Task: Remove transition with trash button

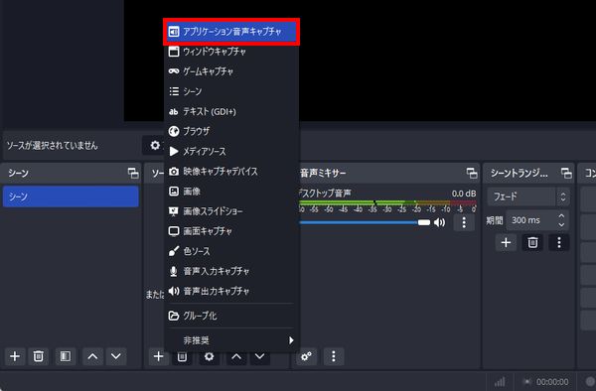Action: coord(532,242)
